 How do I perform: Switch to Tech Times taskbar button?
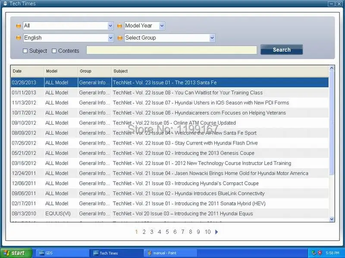116,253
